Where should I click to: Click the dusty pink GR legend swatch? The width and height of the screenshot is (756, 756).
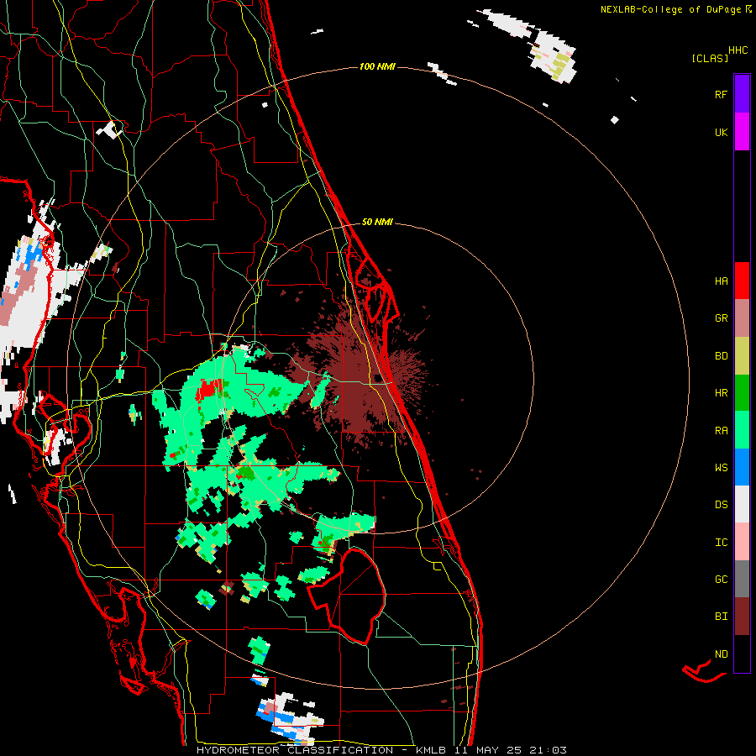pyautogui.click(x=742, y=318)
